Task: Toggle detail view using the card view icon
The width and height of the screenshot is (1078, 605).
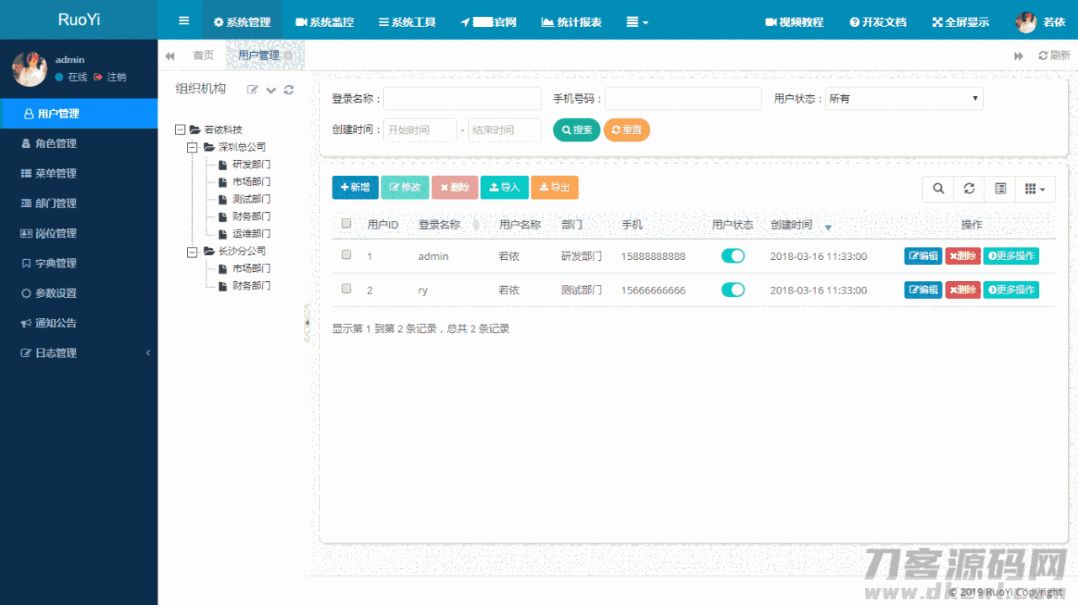Action: 1001,188
